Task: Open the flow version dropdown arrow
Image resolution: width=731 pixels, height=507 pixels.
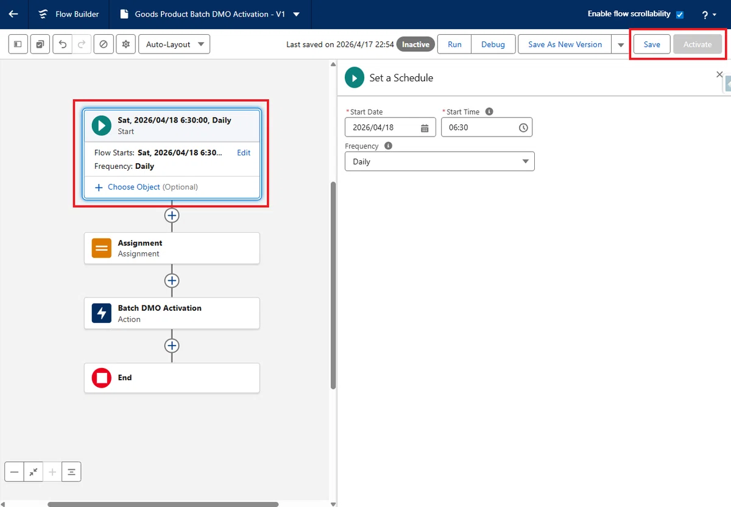Action: pyautogui.click(x=296, y=14)
